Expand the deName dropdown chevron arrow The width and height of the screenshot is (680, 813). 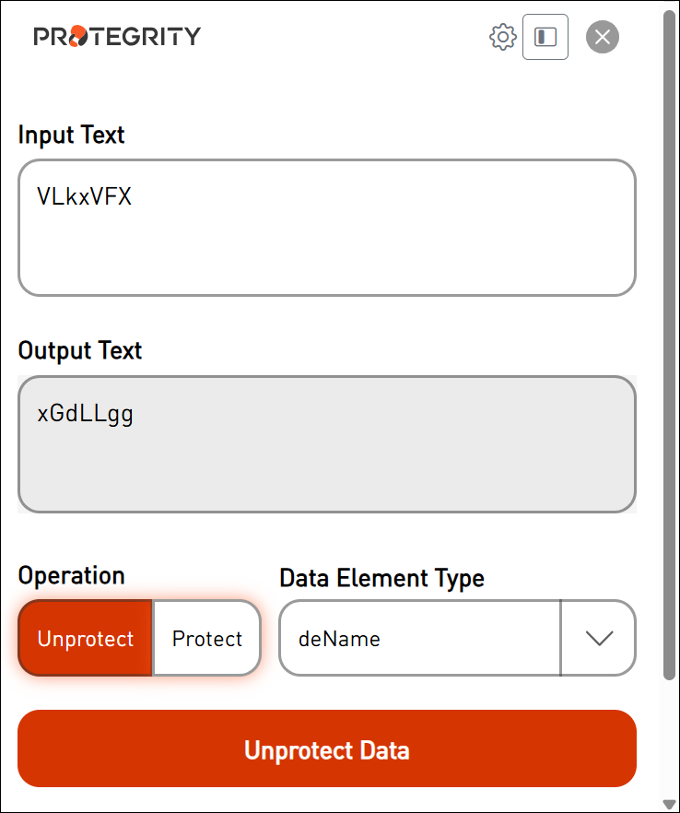[x=599, y=639]
